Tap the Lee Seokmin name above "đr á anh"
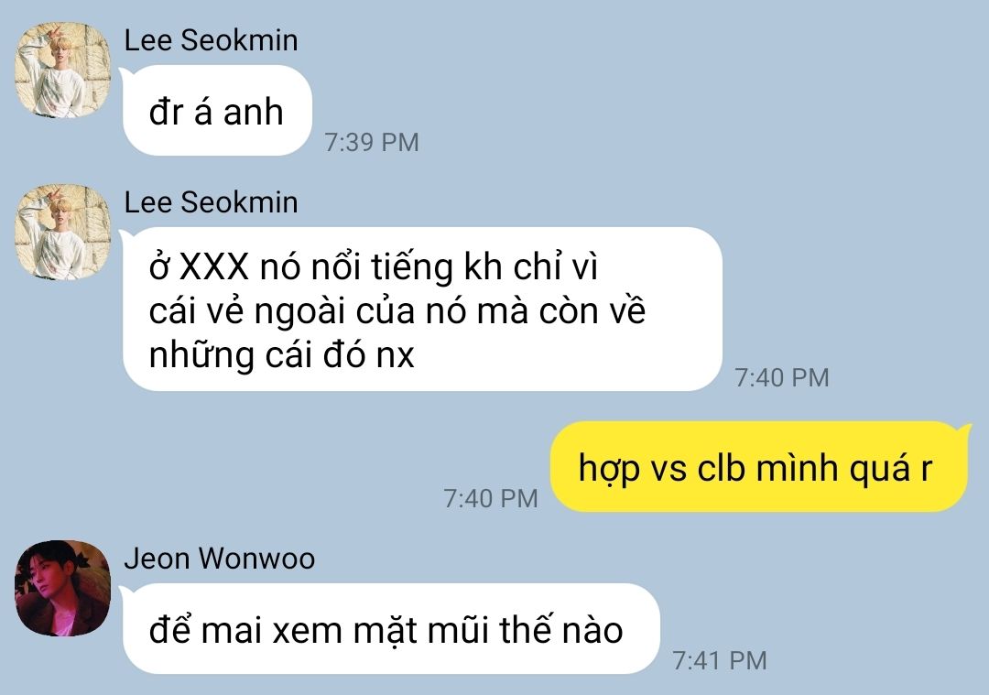989x695 pixels. tap(211, 40)
